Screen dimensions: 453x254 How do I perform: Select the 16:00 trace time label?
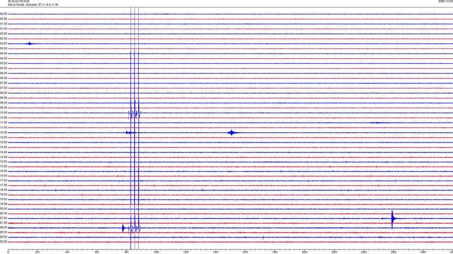click(3, 171)
